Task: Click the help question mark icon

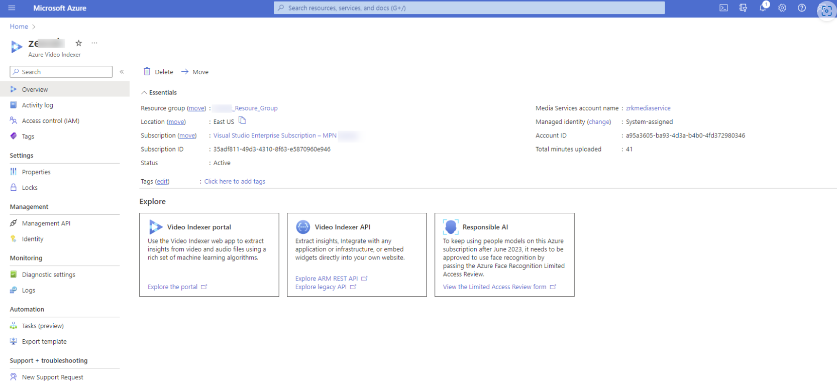Action: coord(802,8)
